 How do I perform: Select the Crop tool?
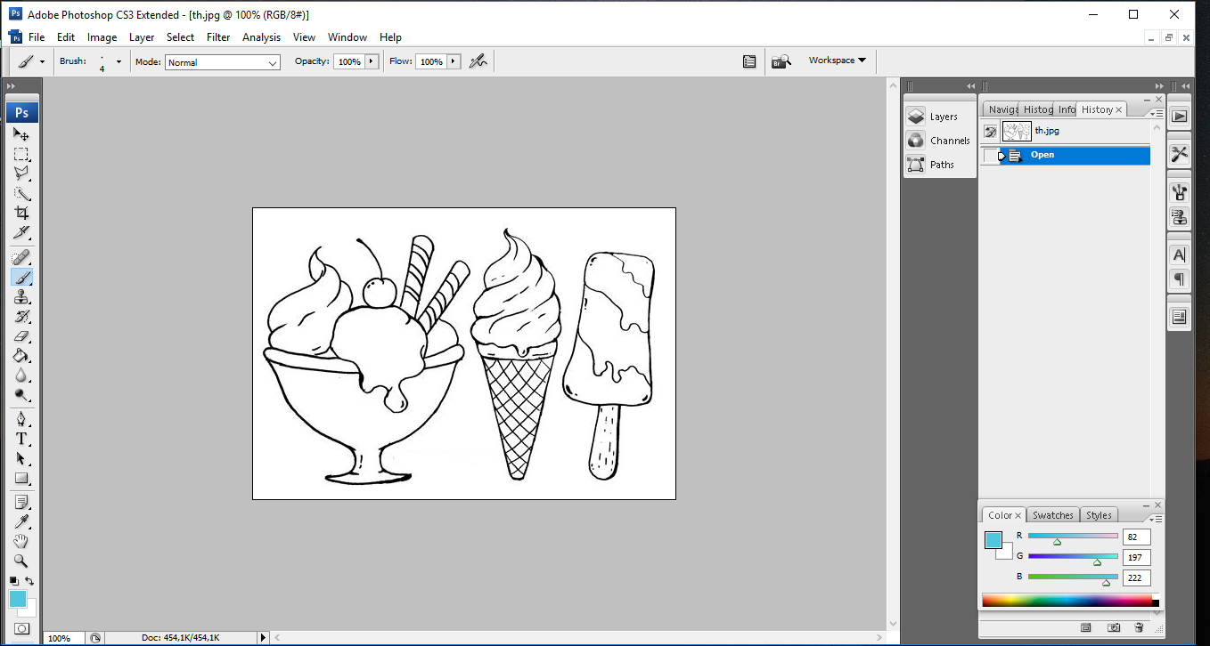click(21, 214)
